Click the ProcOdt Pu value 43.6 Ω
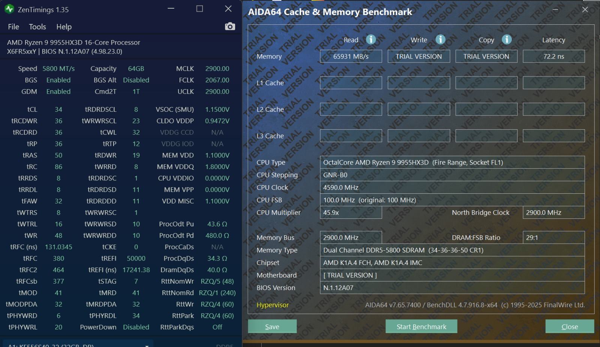This screenshot has height=347, width=600. [217, 224]
